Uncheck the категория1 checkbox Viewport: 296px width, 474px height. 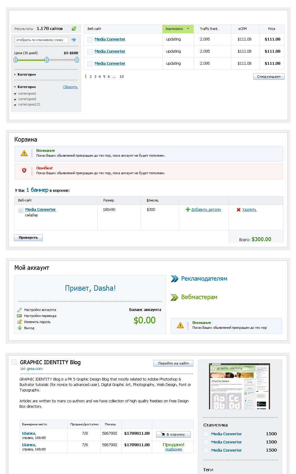coord(15,94)
